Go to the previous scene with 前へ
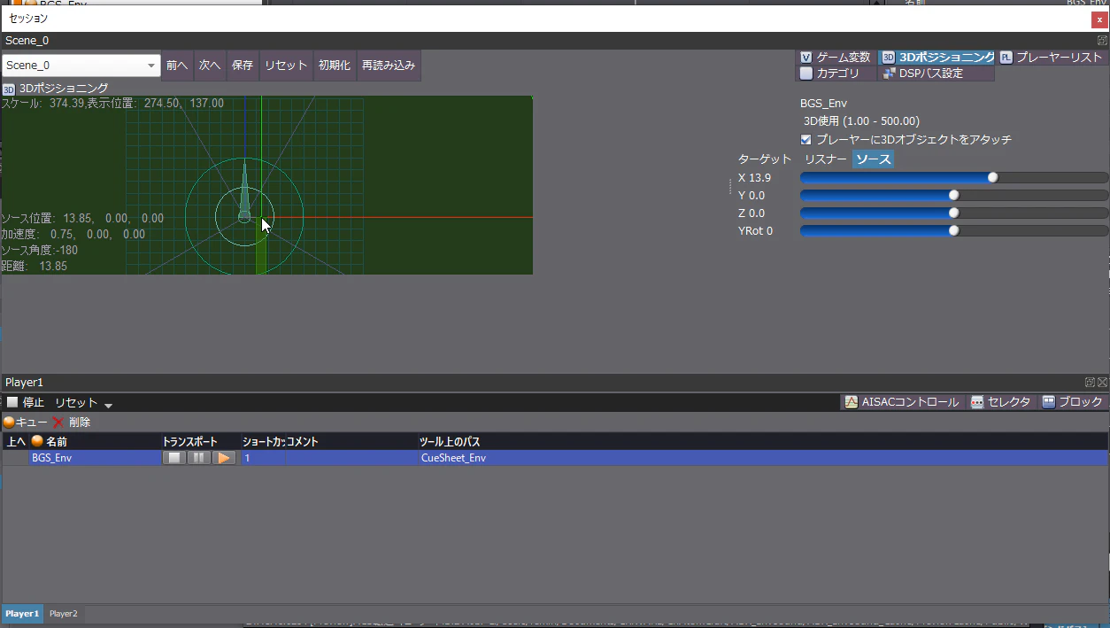 [x=177, y=66]
